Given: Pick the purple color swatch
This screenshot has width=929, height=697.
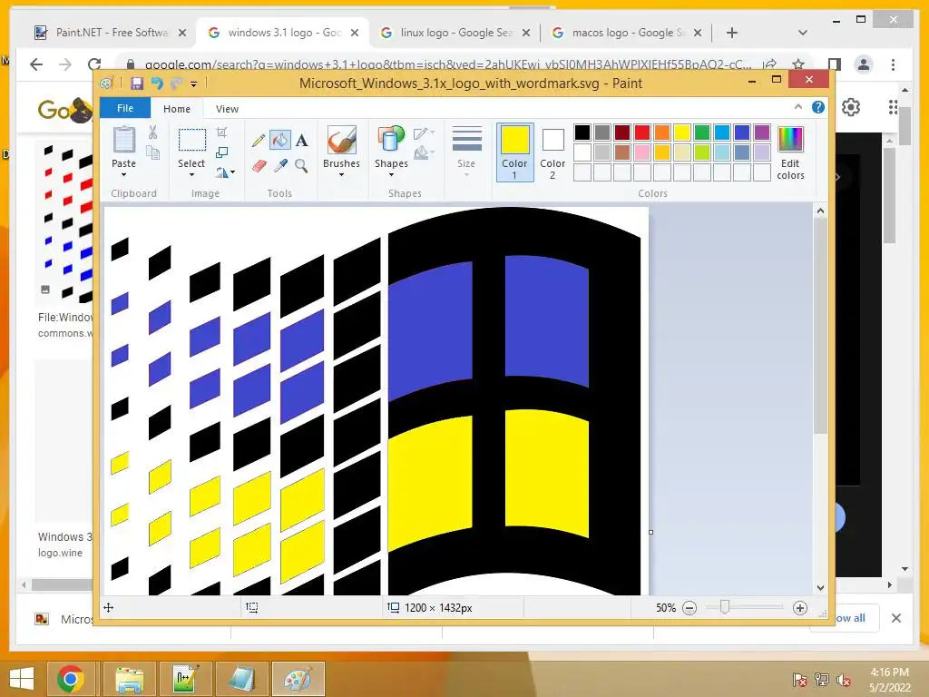Looking at the screenshot, I should 762,133.
